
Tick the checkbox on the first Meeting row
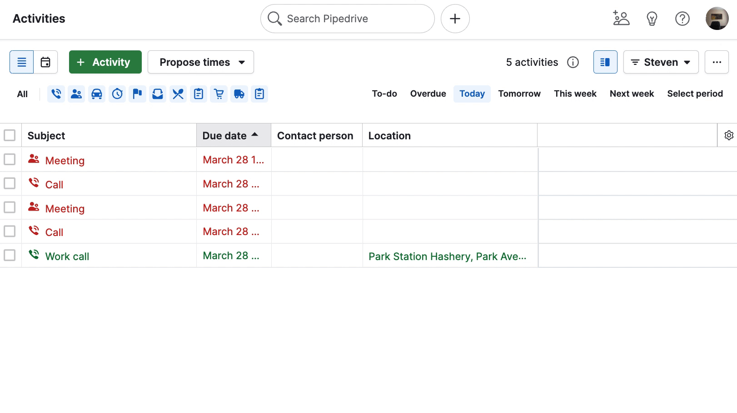pyautogui.click(x=10, y=159)
